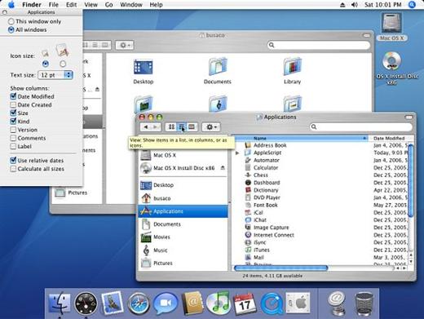The height and width of the screenshot is (319, 424).
Task: Select Mac OS X hard drive desktop icon
Action: pyautogui.click(x=392, y=26)
